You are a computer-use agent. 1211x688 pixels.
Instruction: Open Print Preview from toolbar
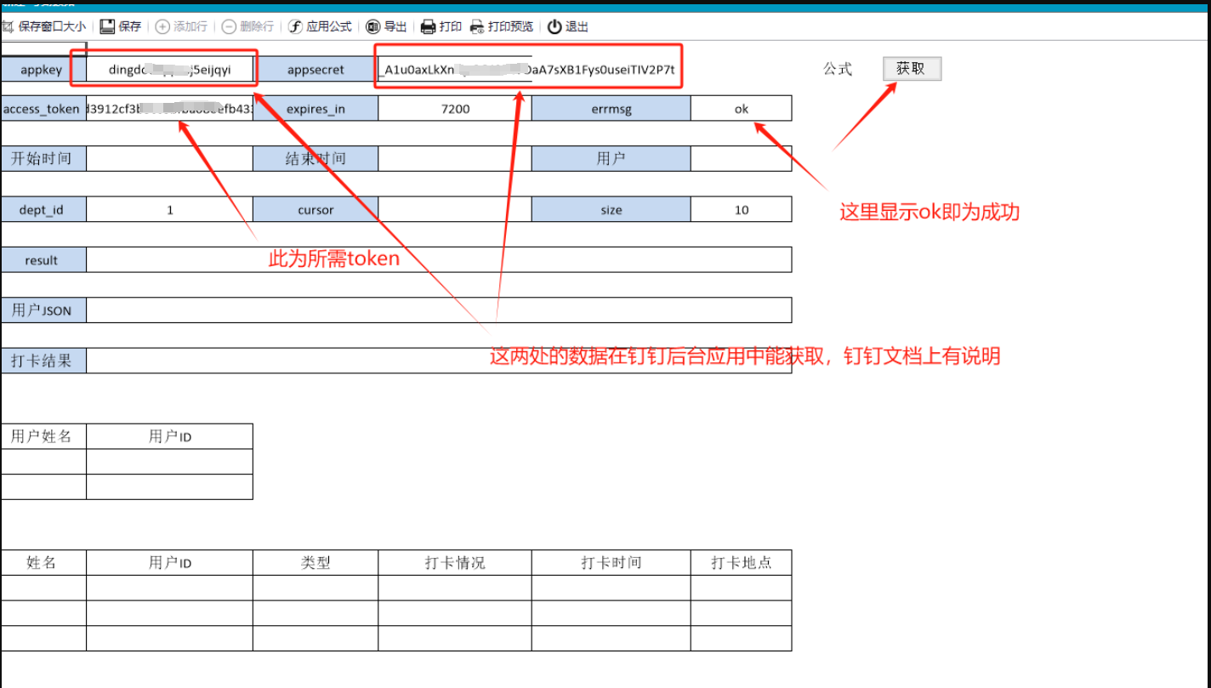(x=477, y=26)
